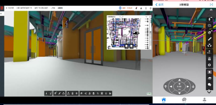This screenshot has width=216, height=105.
Task: Click the 2层模型 breadcrumb in desktop header
Action: pos(60,8)
